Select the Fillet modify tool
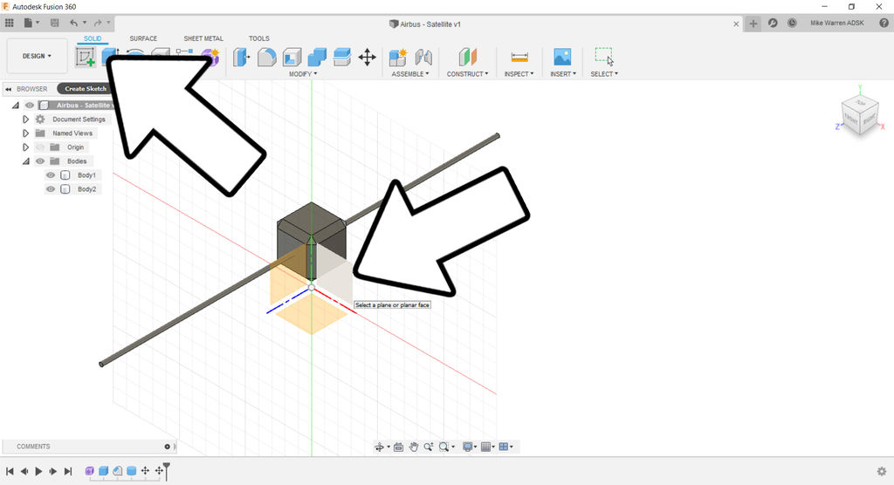Image resolution: width=894 pixels, height=485 pixels. click(267, 57)
